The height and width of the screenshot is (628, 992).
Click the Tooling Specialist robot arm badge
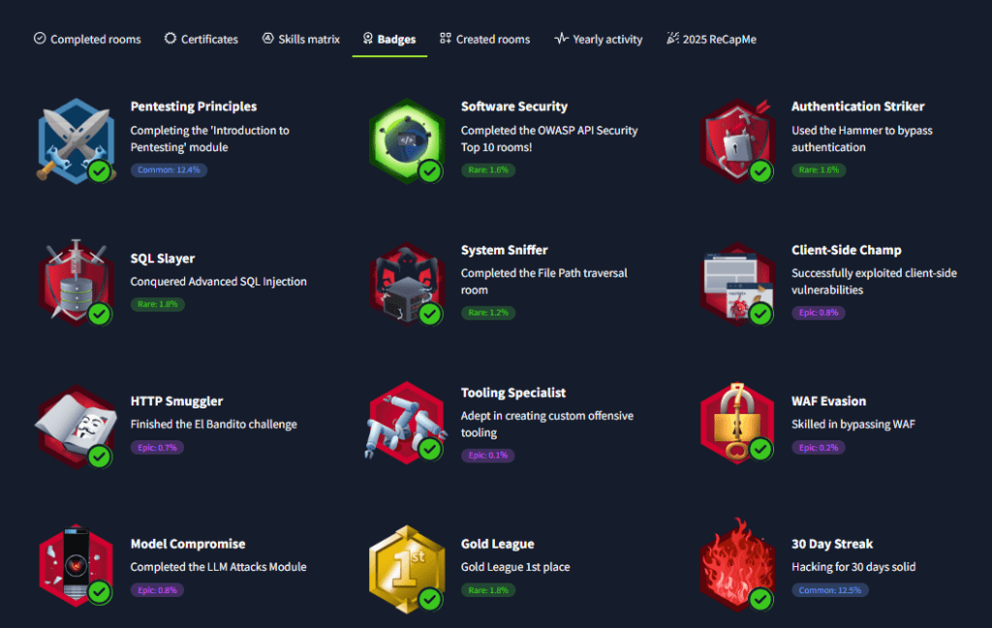point(406,423)
